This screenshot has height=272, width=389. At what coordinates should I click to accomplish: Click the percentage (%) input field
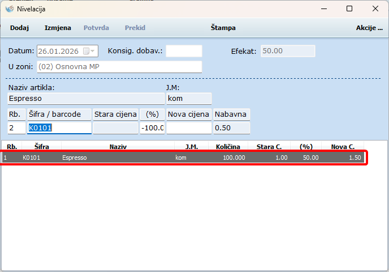[x=152, y=128]
